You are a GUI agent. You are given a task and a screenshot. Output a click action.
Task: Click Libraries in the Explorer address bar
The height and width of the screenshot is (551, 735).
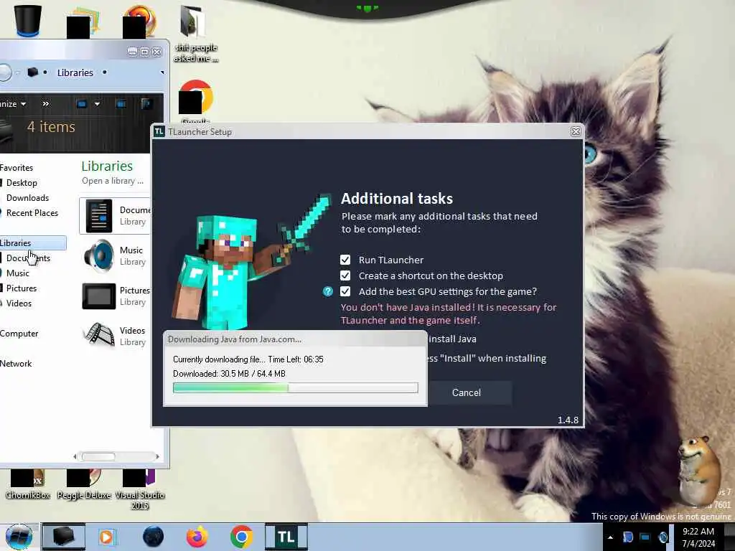tap(75, 72)
